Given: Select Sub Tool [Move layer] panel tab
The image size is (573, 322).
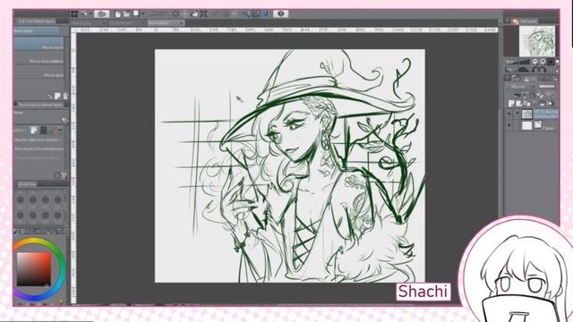Looking at the screenshot, I should 37,21.
